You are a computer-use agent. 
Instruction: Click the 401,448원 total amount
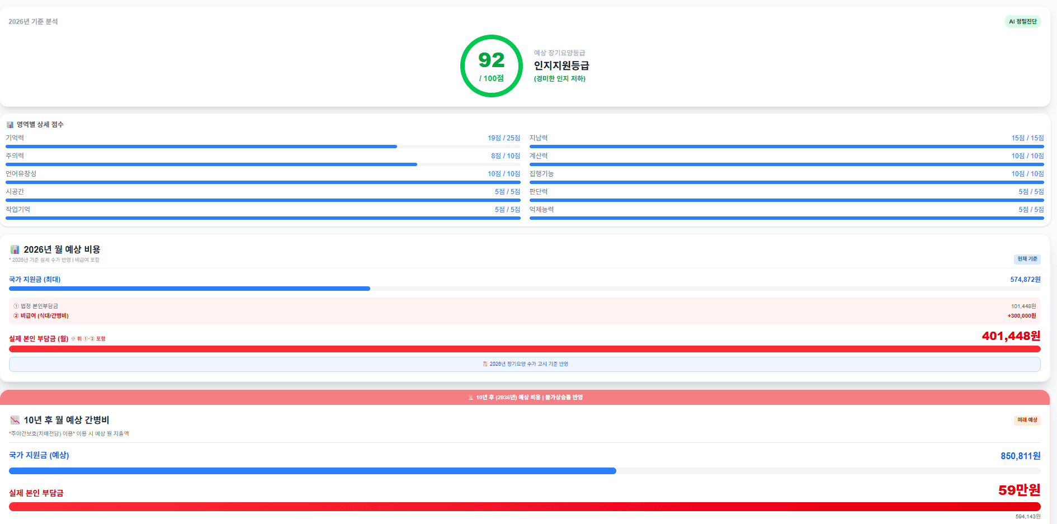point(1011,336)
